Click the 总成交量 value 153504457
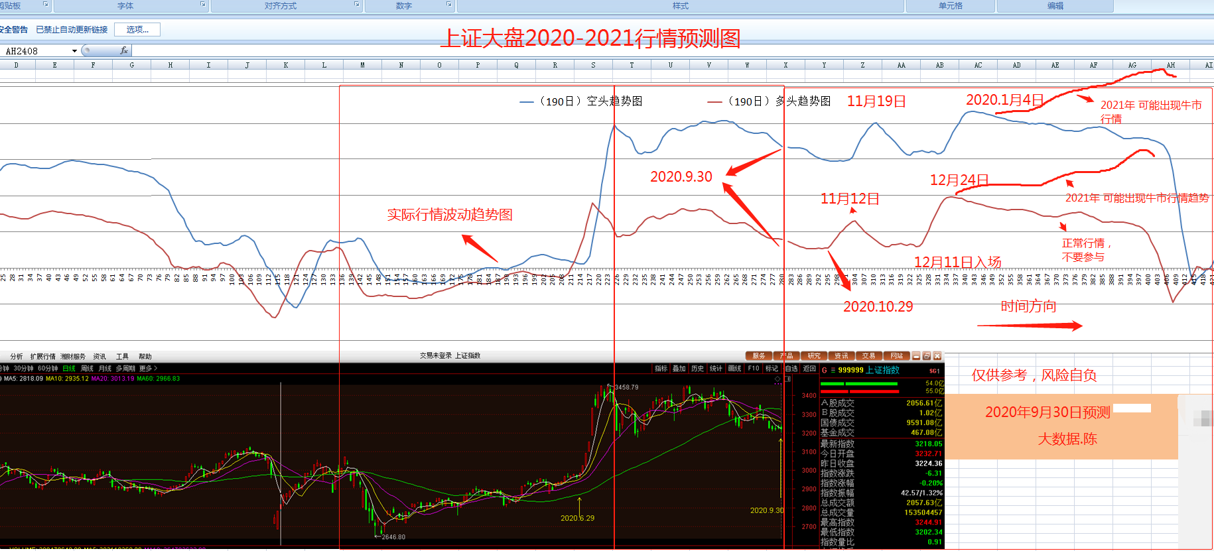 pos(923,513)
